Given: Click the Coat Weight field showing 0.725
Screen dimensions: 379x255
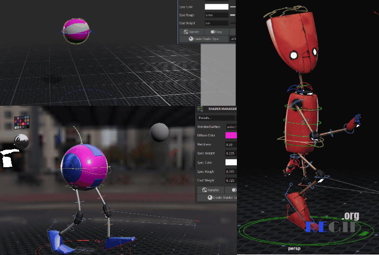Looking at the screenshot, I should tap(231, 180).
